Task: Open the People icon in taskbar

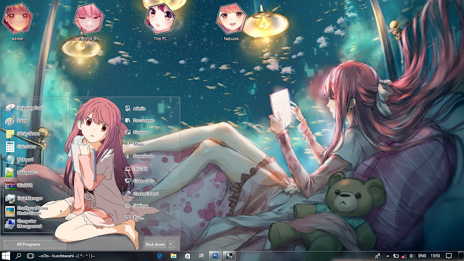Action: [378, 256]
